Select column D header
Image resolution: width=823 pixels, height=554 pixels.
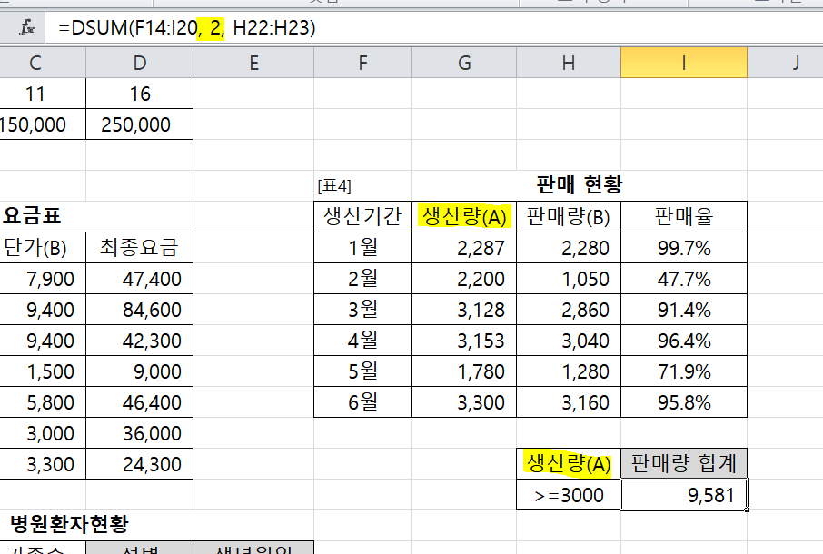coord(140,63)
